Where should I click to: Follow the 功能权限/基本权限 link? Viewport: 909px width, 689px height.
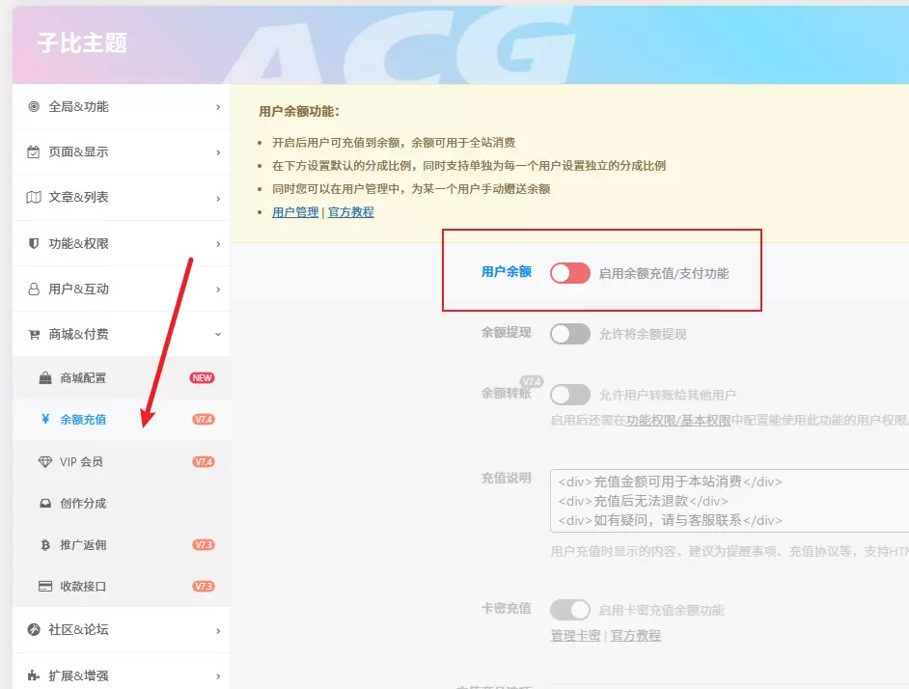pos(677,420)
